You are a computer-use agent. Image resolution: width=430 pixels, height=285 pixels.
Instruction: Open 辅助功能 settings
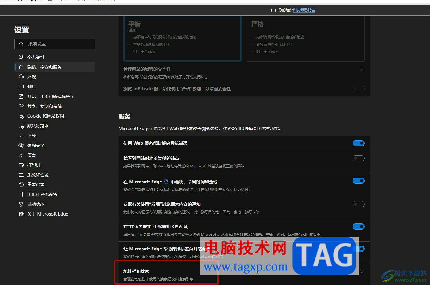coord(55,204)
